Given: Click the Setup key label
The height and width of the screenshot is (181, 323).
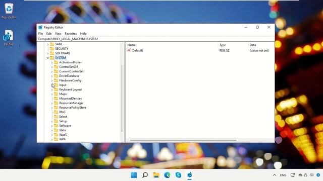Looking at the screenshot, I should [63, 121].
